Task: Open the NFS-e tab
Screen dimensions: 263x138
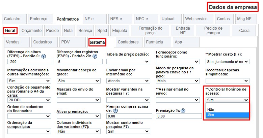Action: tap(120, 19)
